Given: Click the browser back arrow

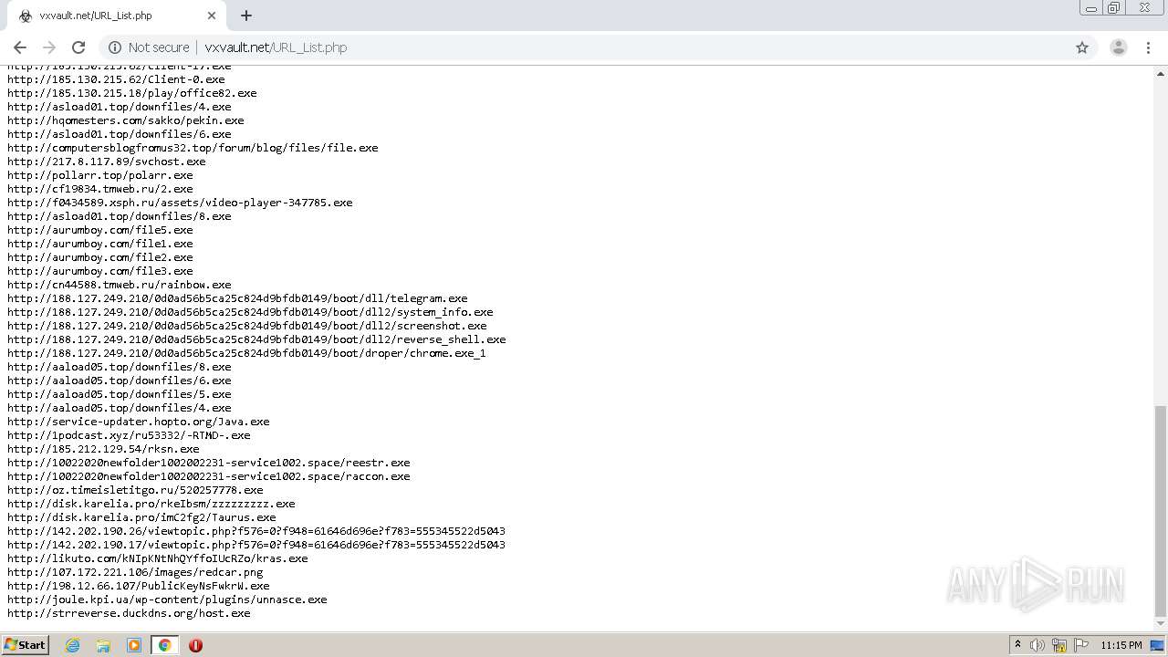Looking at the screenshot, I should pos(20,47).
